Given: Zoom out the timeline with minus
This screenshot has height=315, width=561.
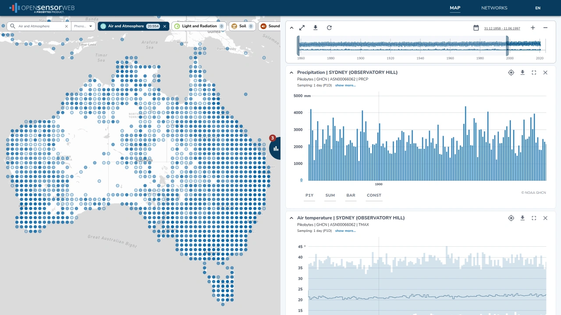Looking at the screenshot, I should tap(545, 28).
